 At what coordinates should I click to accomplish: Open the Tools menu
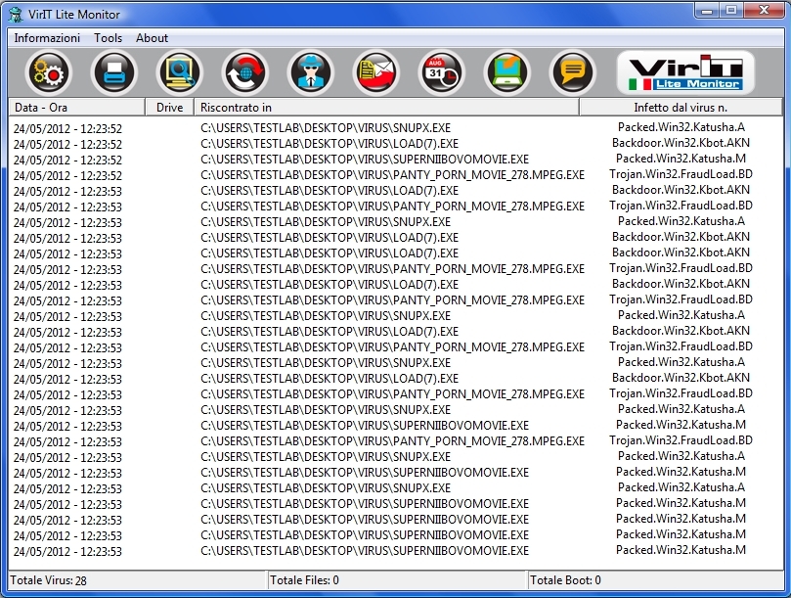point(108,38)
